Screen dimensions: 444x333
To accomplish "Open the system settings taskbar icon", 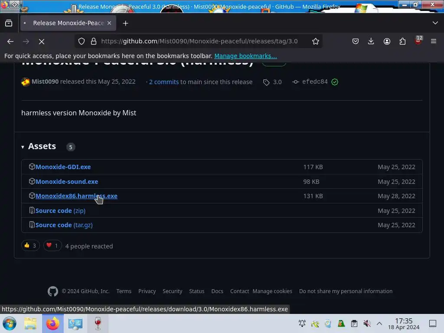I will click(75, 323).
